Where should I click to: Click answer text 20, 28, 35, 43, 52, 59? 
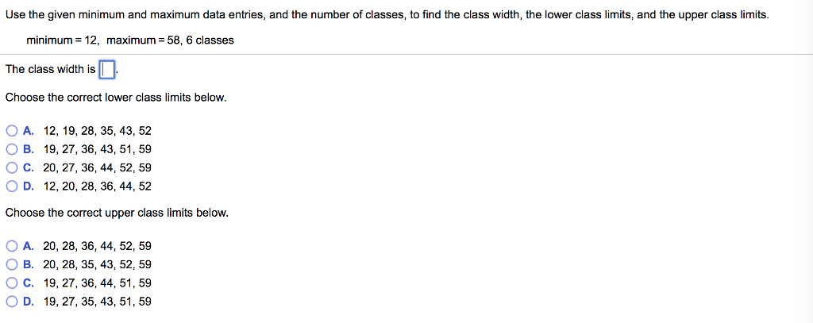click(98, 265)
